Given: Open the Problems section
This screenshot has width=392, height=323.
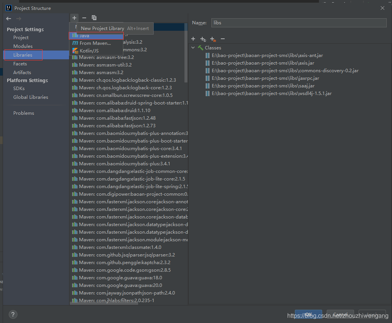Looking at the screenshot, I should tap(24, 113).
